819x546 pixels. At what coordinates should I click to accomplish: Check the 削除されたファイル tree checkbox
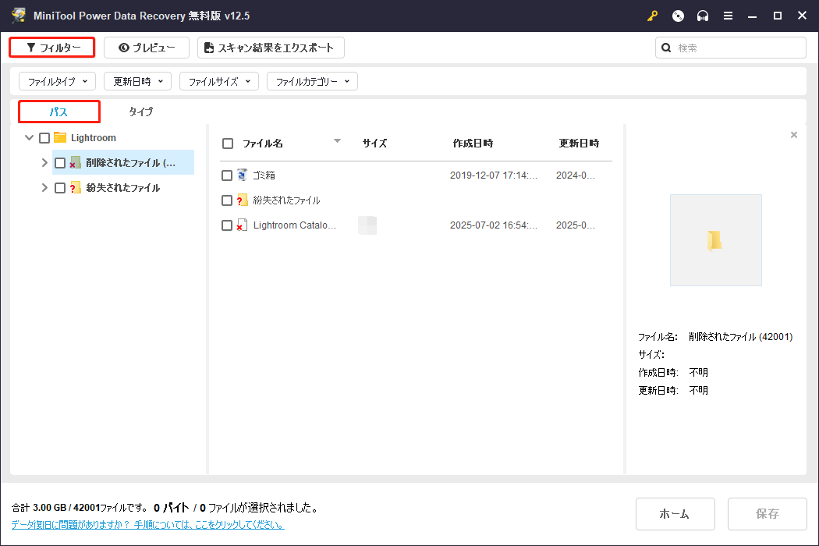click(60, 163)
